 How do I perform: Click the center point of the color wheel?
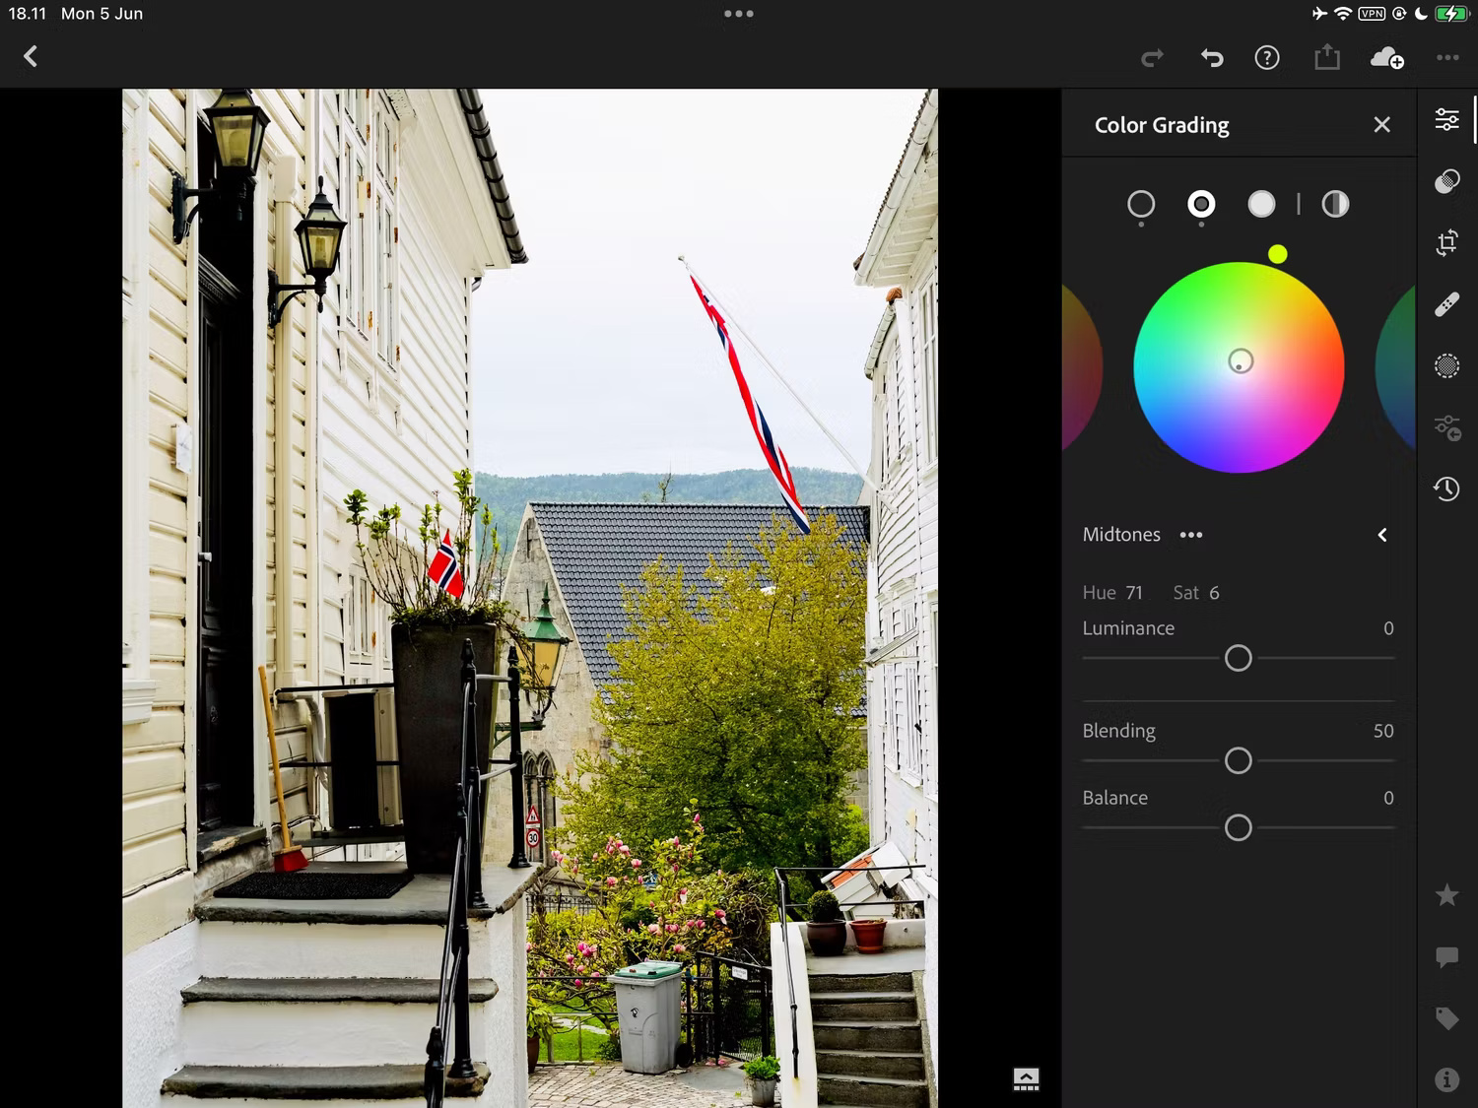coord(1241,361)
